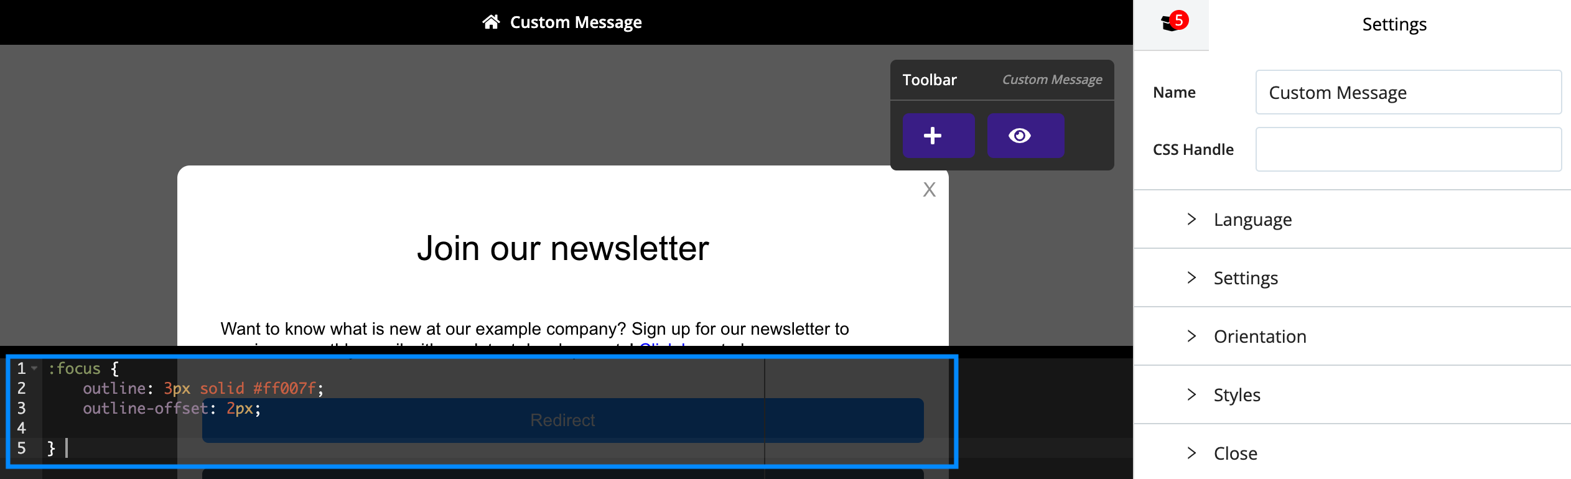
Task: Expand the Styles section
Action: 1352,395
